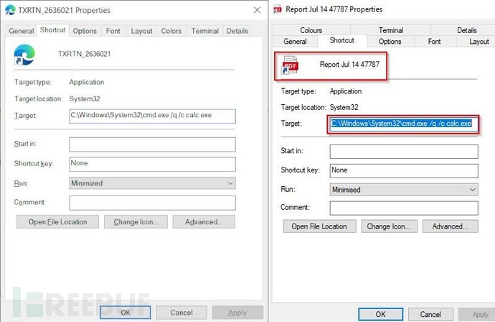Click the red PDF shortcut icon beside Report Jul 14 47787
Screen dimensions: 495x322
pos(291,65)
